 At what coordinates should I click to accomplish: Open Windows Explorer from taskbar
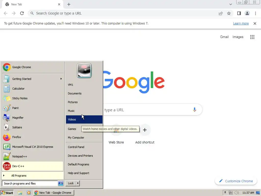point(20,193)
